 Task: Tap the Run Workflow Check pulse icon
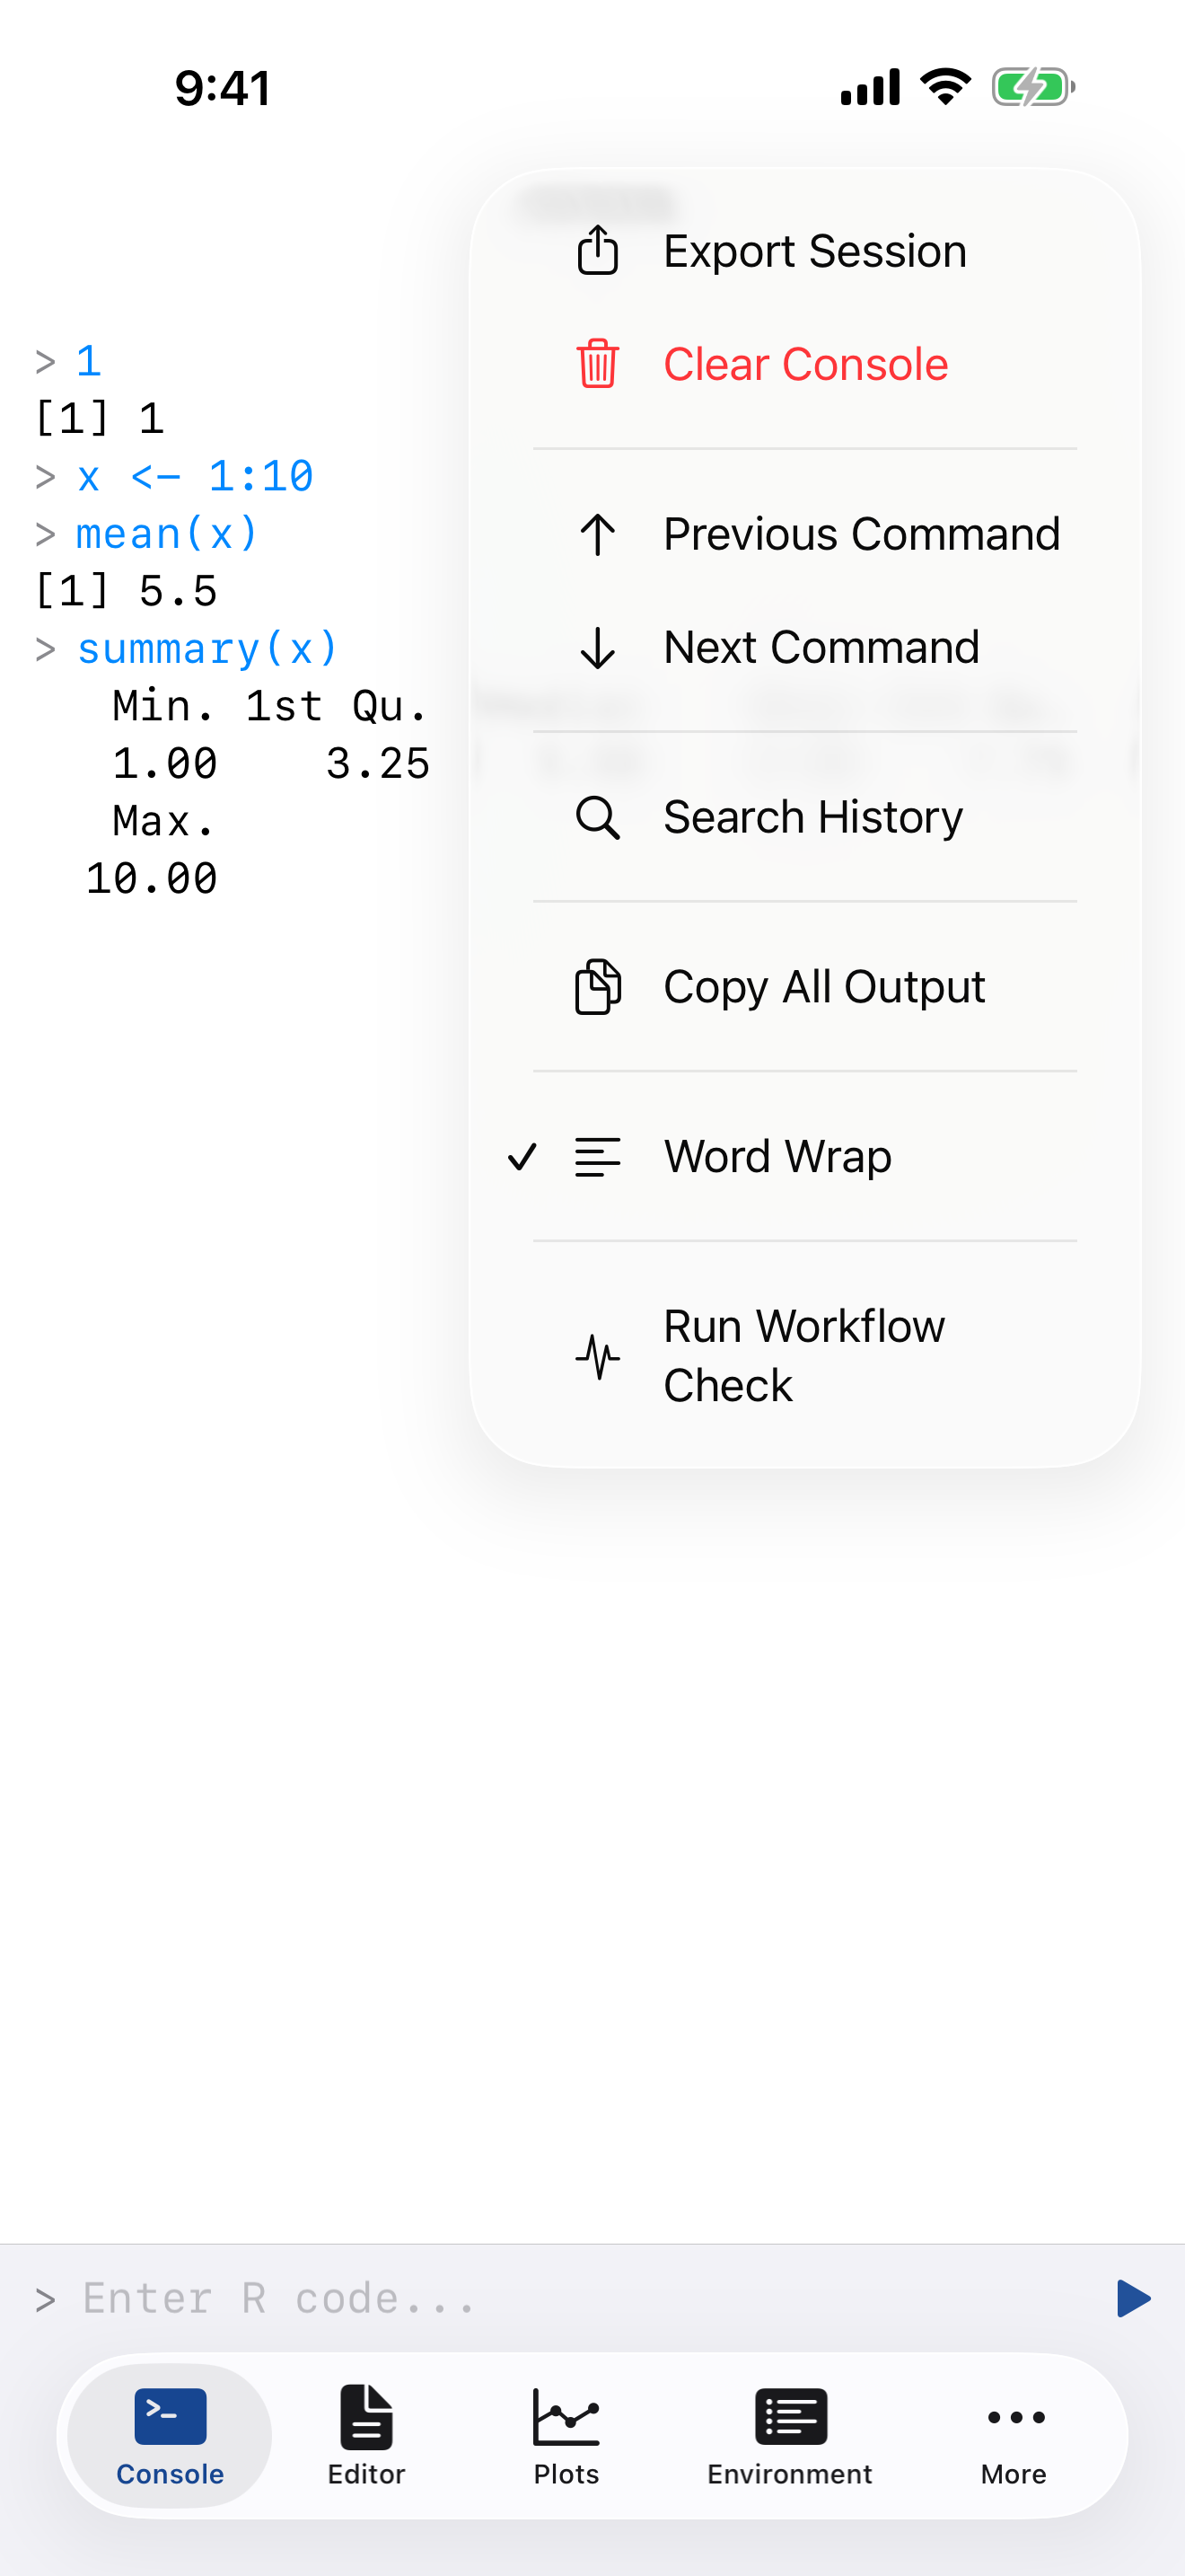click(598, 1356)
